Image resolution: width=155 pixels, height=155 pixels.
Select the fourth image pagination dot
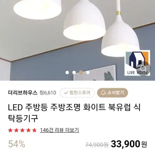coord(88,72)
